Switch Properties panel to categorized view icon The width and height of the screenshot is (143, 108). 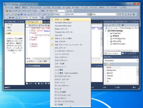[x=105, y=64]
